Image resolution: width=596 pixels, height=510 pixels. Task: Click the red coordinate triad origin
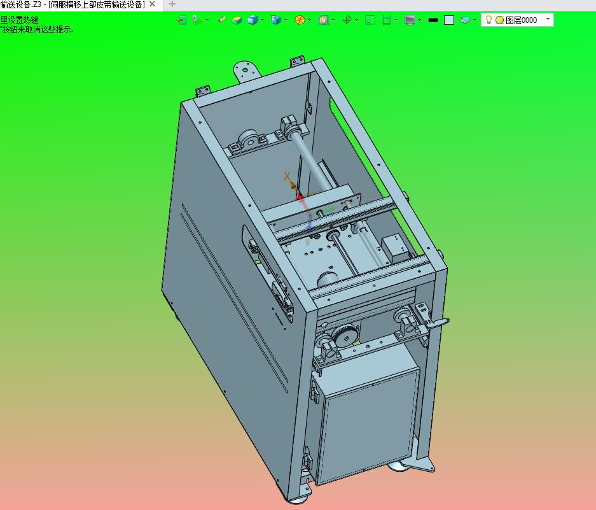[300, 197]
